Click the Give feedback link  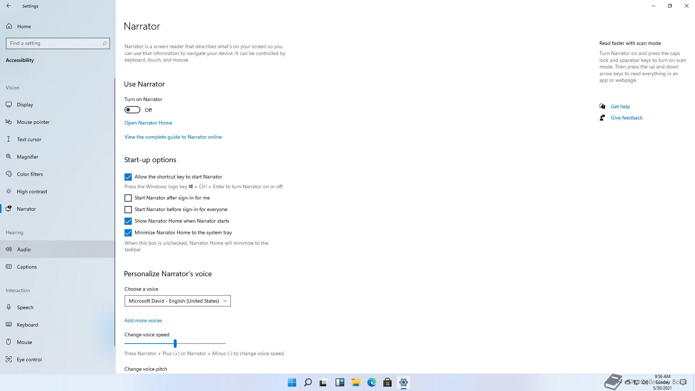point(627,118)
